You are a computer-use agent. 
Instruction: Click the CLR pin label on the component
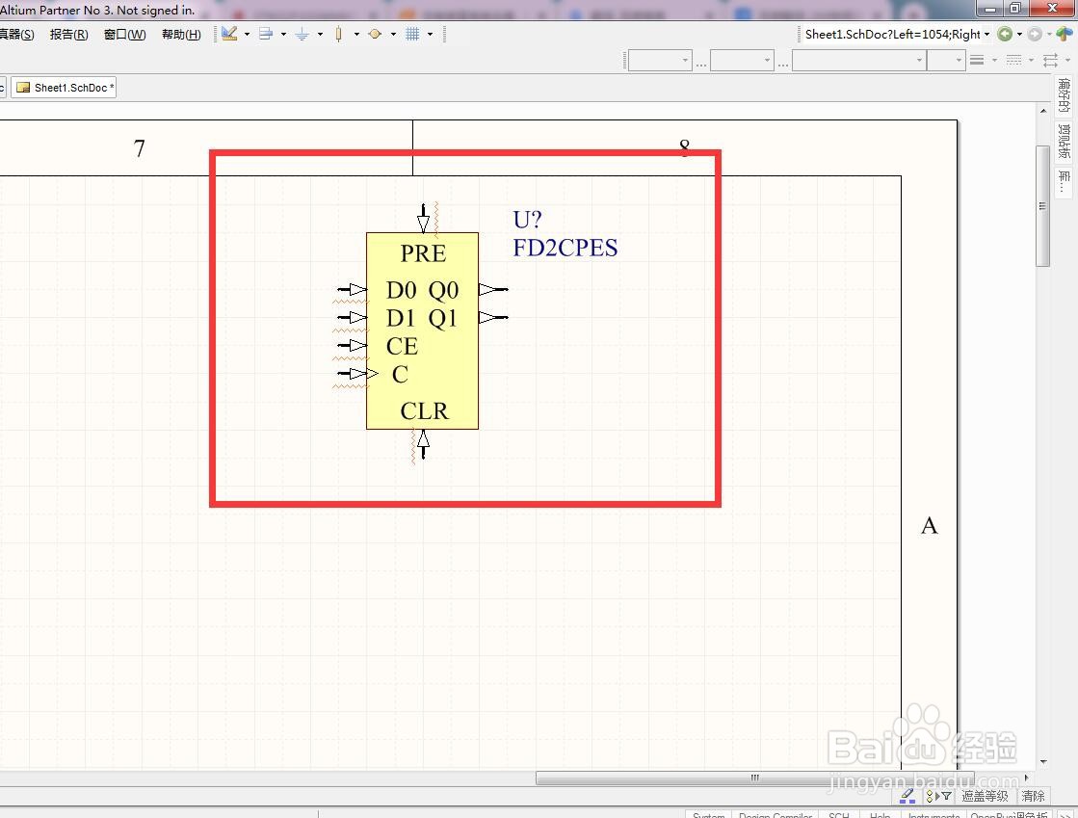424,411
